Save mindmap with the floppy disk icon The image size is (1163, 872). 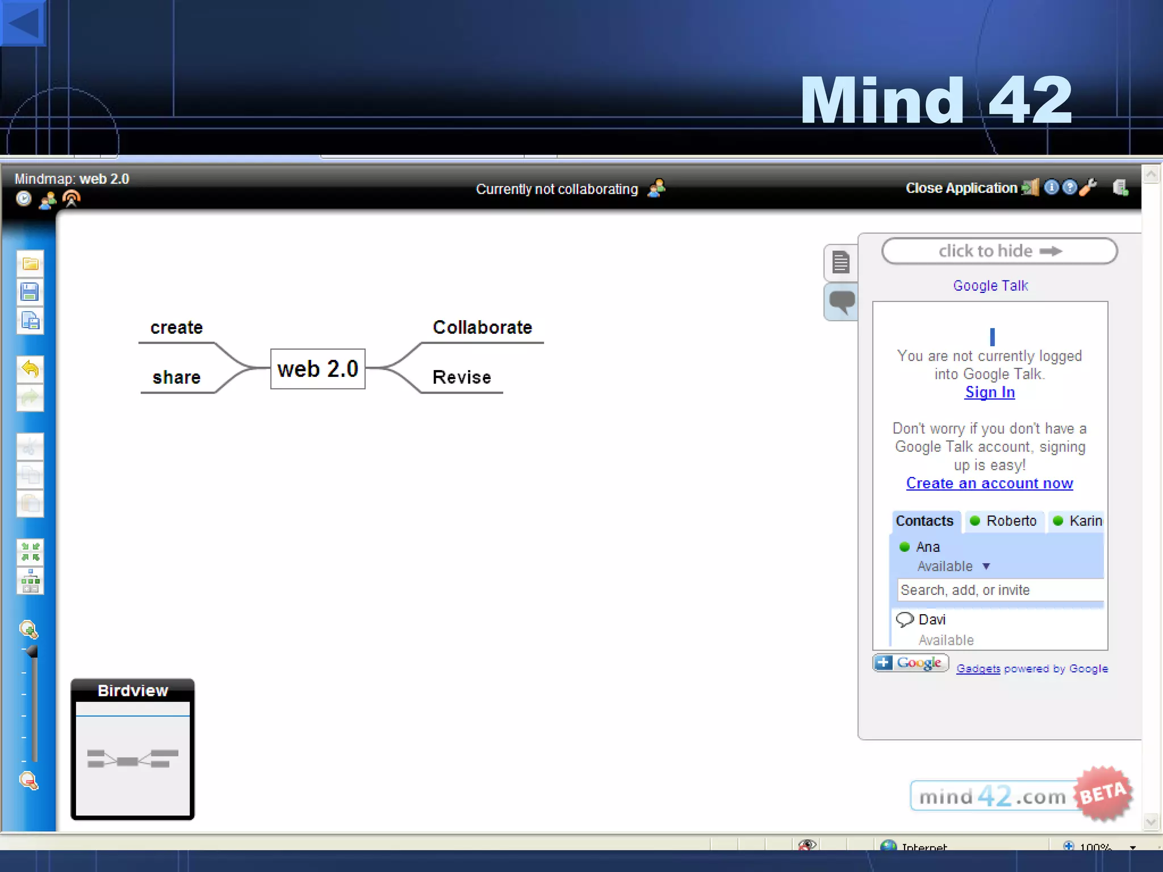pyautogui.click(x=30, y=292)
